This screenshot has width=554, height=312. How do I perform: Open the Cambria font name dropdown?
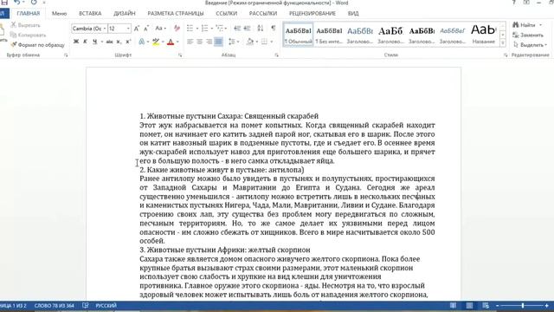(x=105, y=29)
